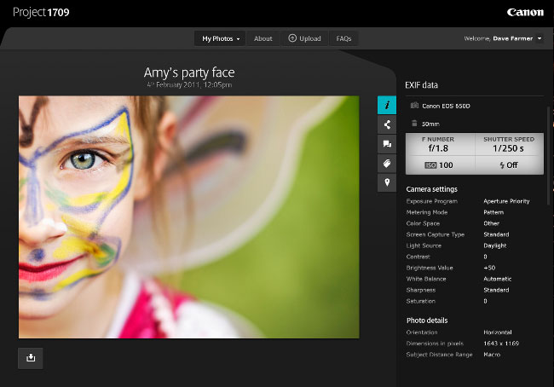Click the download photo icon below the image
Screen dimensions: 554x387
pos(31,358)
